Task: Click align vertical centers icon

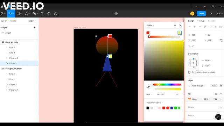Action: click(210, 27)
